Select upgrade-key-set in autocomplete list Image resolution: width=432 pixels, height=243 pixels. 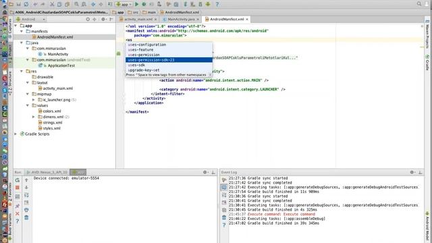[x=169, y=70]
